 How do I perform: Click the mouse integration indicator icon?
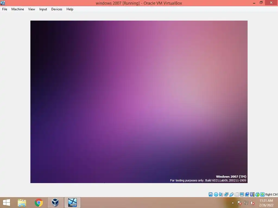(x=257, y=194)
